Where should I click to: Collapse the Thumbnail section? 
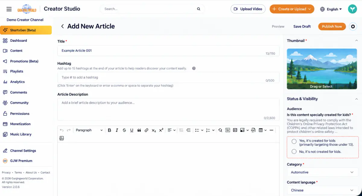[356, 41]
